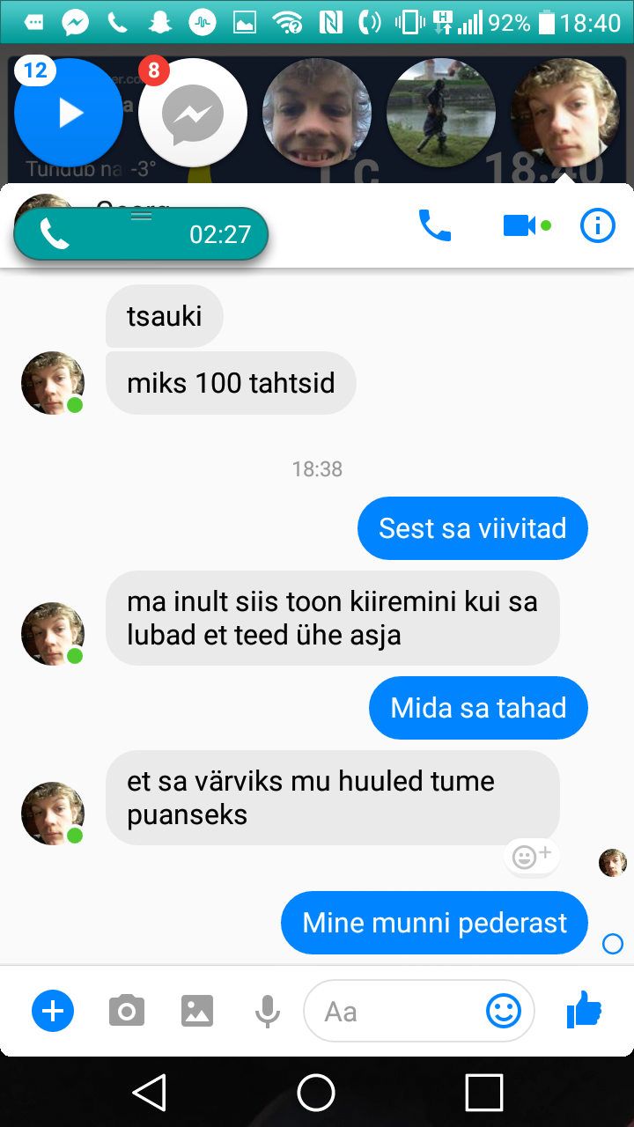
Task: Tap the microphone to record voice message
Action: pos(267,1012)
